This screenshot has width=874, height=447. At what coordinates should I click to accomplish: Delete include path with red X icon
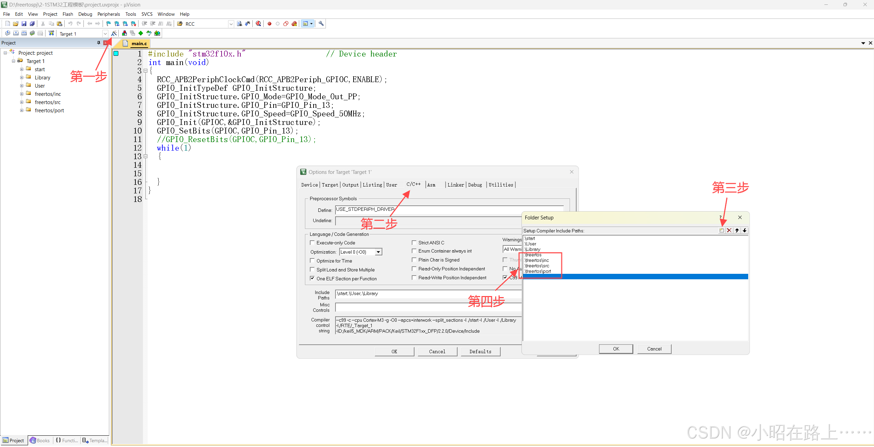click(729, 230)
